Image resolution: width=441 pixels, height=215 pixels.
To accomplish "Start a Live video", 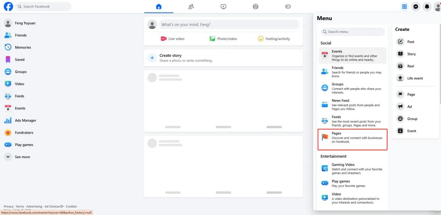I will [x=173, y=39].
